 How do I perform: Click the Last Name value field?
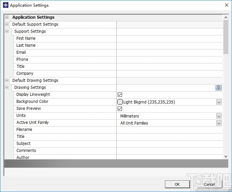[x=170, y=46]
